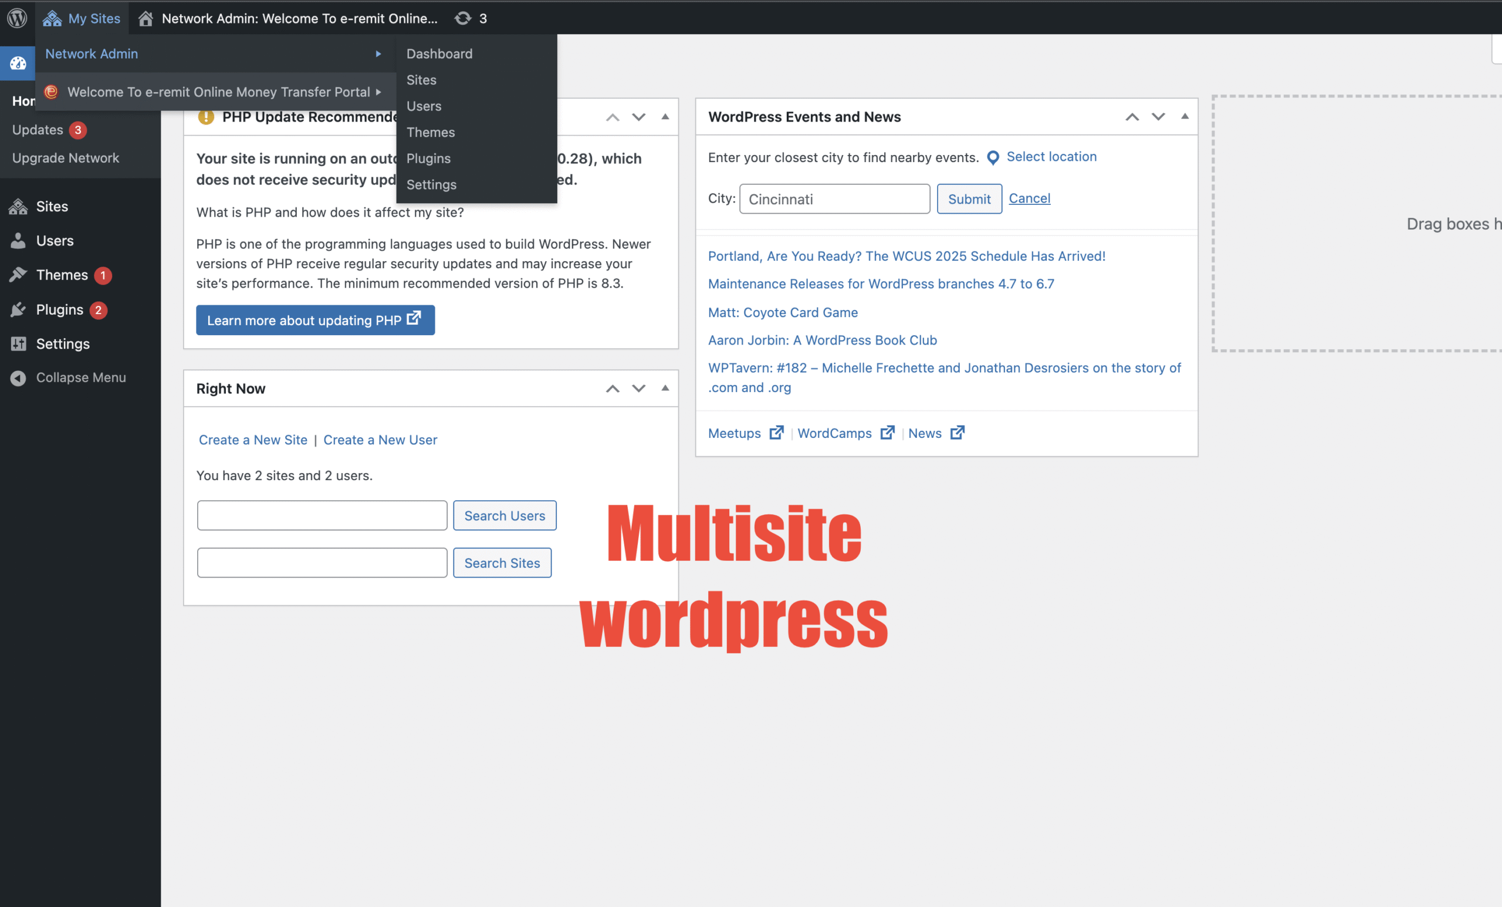Click the search sites text field
Screen dimensions: 1502x907
[x=322, y=563]
